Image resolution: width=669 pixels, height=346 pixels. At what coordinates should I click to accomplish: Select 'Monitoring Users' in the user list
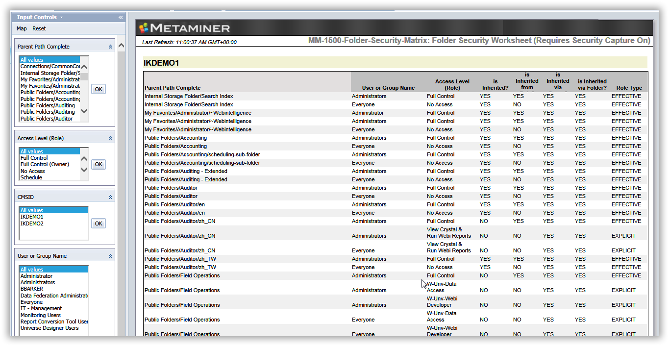pyautogui.click(x=54, y=315)
